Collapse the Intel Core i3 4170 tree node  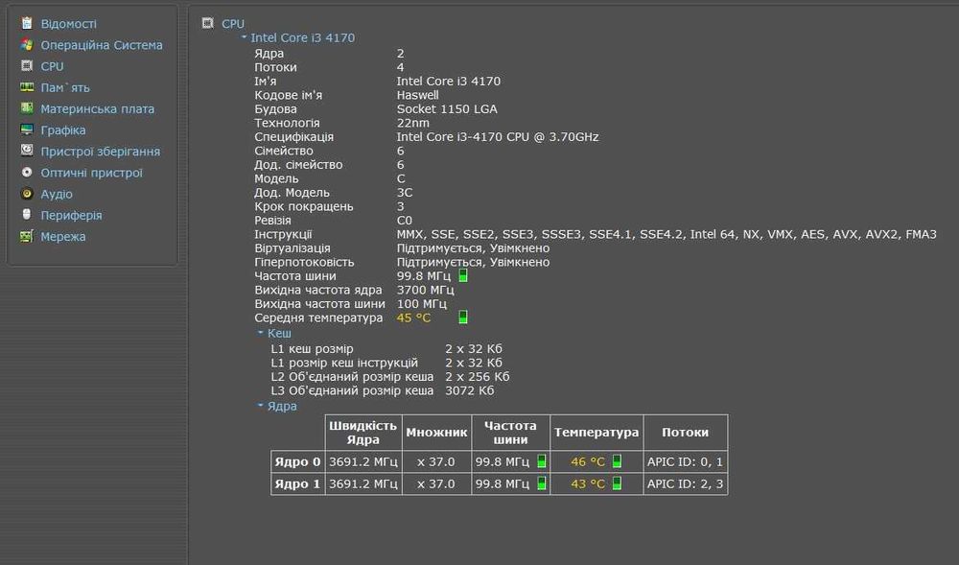[244, 37]
